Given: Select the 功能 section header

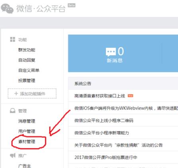Looking at the screenshot, I should (x=22, y=39).
